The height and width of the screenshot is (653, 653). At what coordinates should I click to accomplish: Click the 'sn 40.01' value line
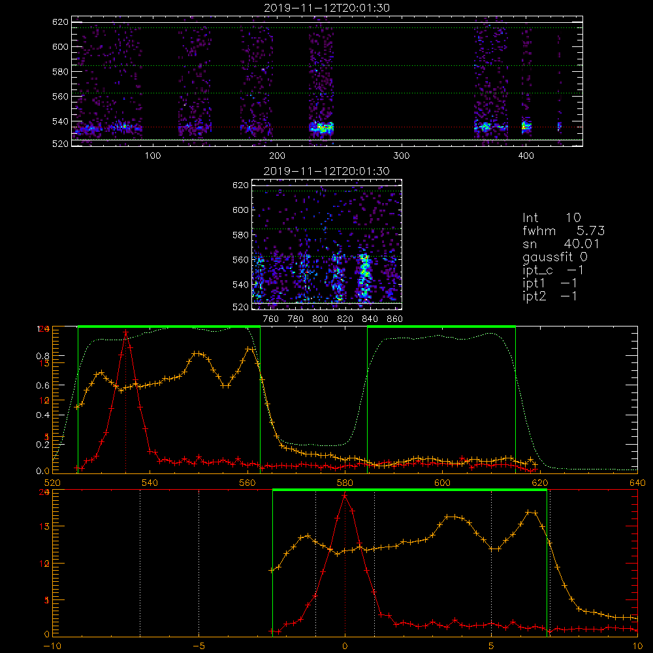click(x=561, y=244)
